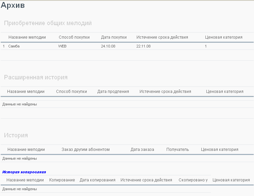
Task: Click "Истечение срока действия" header in the Приобретение общих мелодий table
Action: pos(162,37)
